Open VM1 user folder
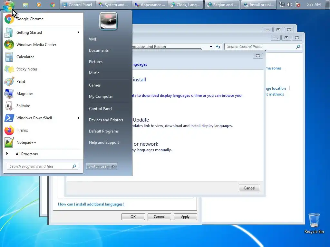The image size is (330, 247). (92, 39)
